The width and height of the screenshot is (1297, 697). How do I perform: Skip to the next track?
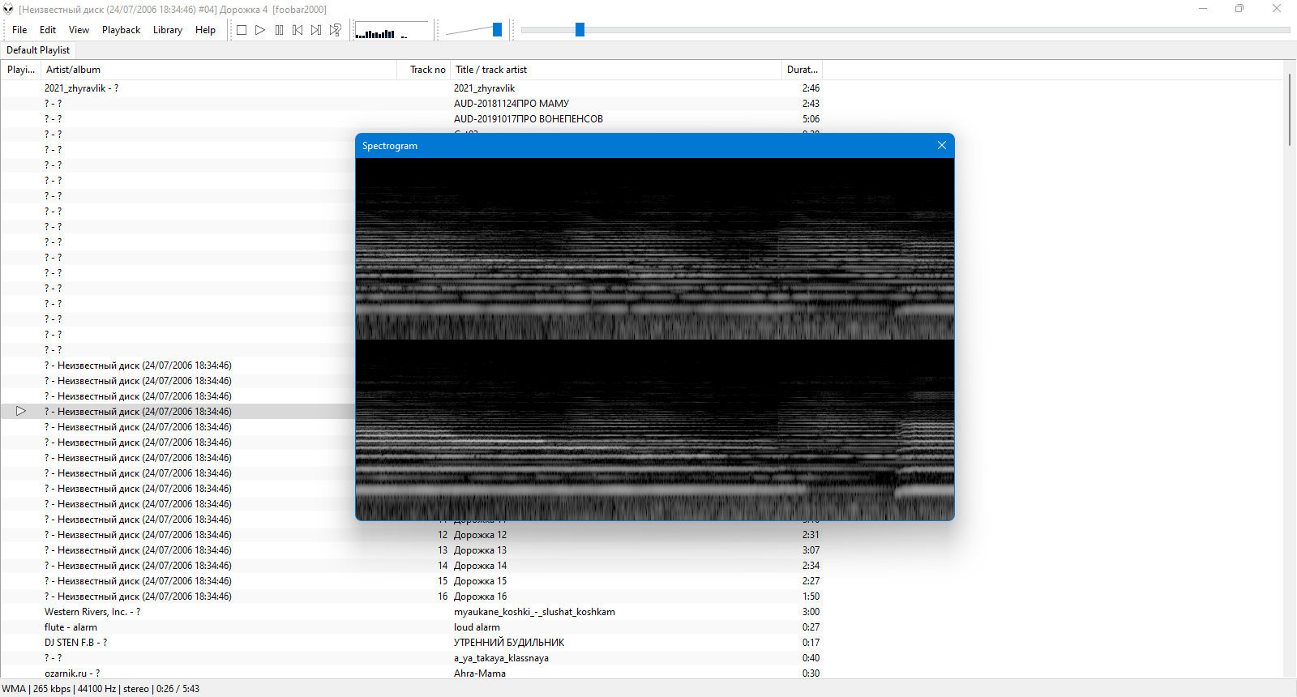click(x=316, y=30)
